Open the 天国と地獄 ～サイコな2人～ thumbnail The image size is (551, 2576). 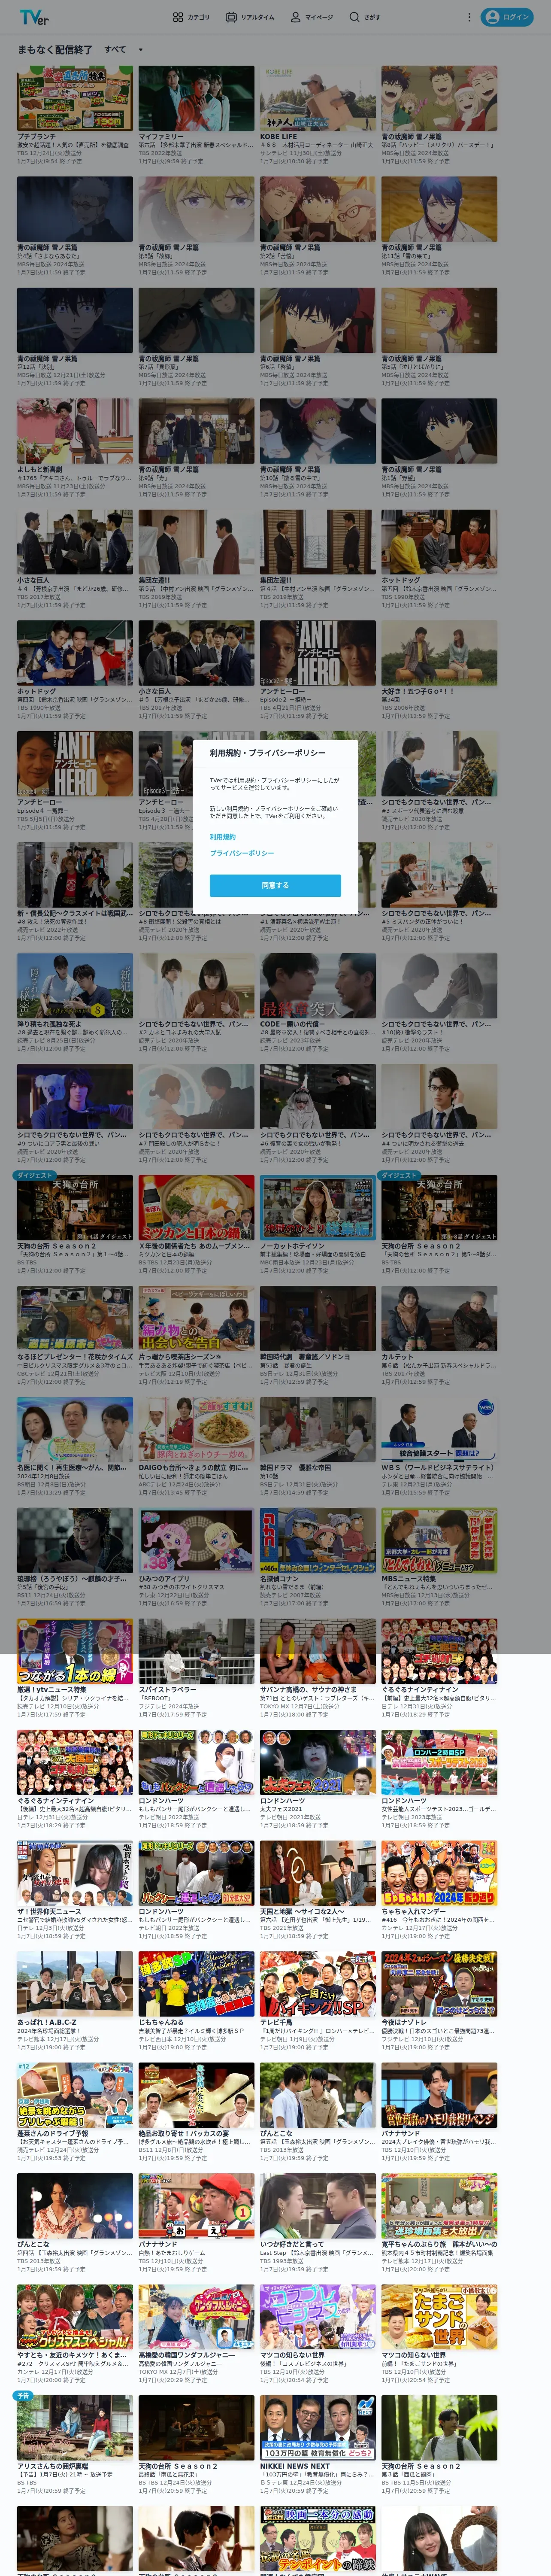click(318, 1874)
